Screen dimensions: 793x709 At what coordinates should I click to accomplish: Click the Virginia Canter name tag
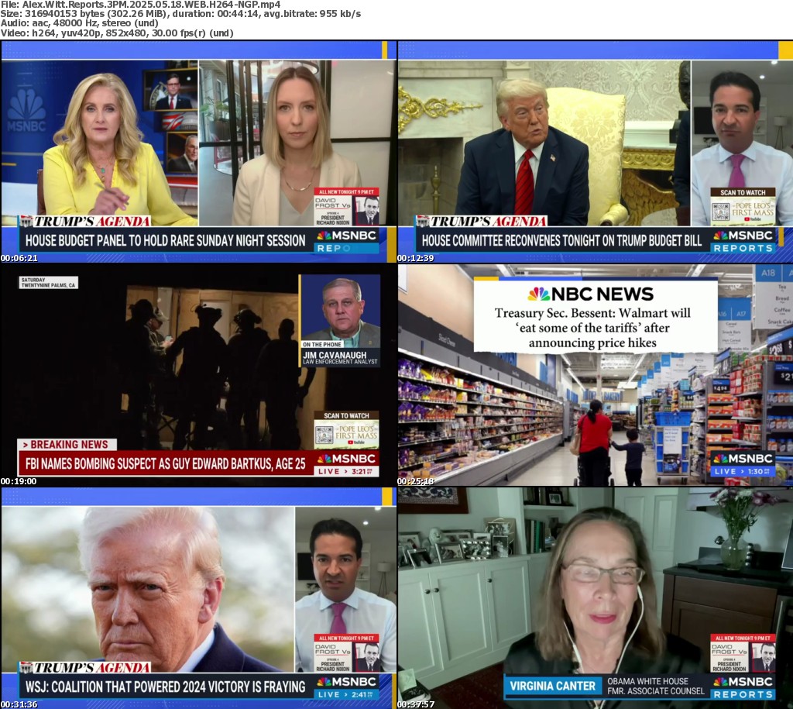(551, 686)
